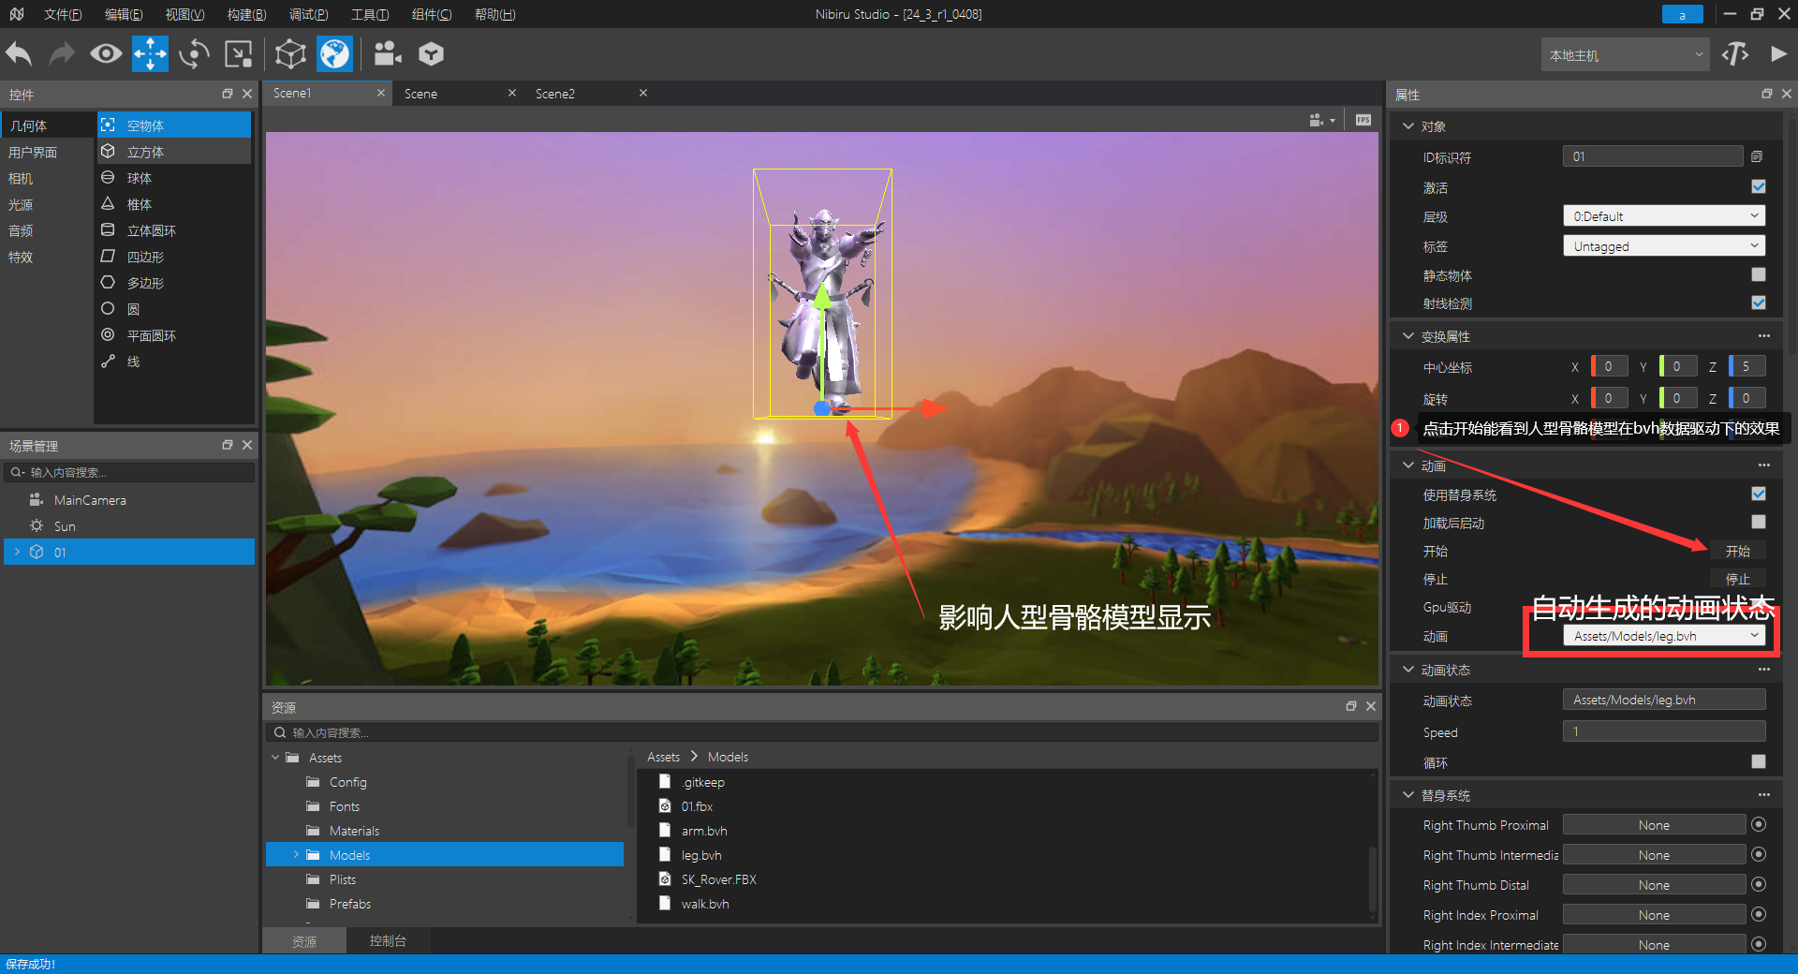
Task: Select walk.bvh in the Models folder
Action: coord(705,904)
